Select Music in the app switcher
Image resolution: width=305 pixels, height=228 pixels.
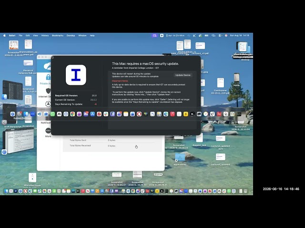(x=173, y=114)
